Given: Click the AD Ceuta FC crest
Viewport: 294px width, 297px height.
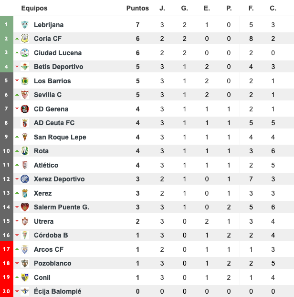Looking at the screenshot, I should point(25,123).
